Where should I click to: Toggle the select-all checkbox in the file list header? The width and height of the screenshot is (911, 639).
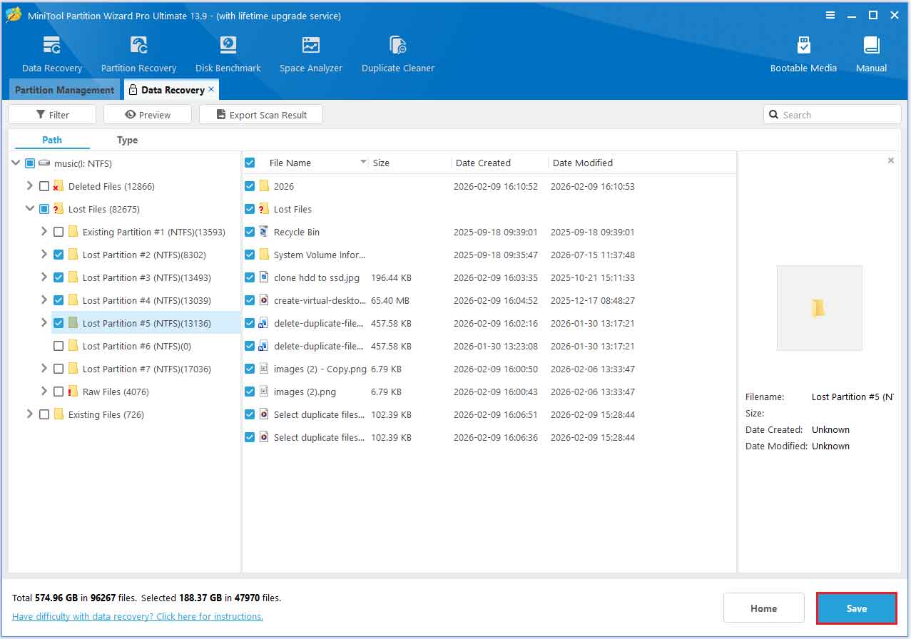[x=250, y=163]
